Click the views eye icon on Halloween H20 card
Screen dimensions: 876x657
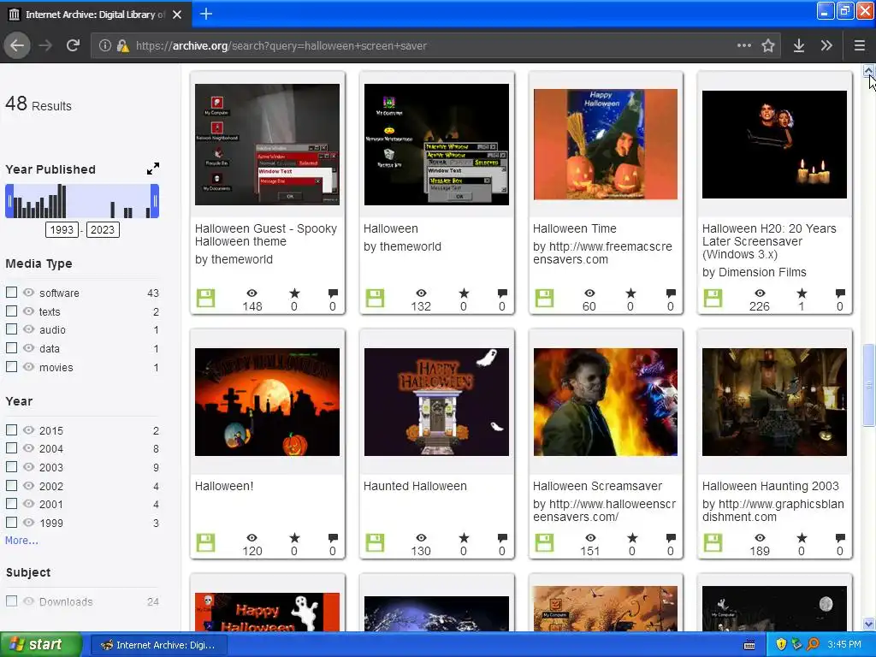760,293
